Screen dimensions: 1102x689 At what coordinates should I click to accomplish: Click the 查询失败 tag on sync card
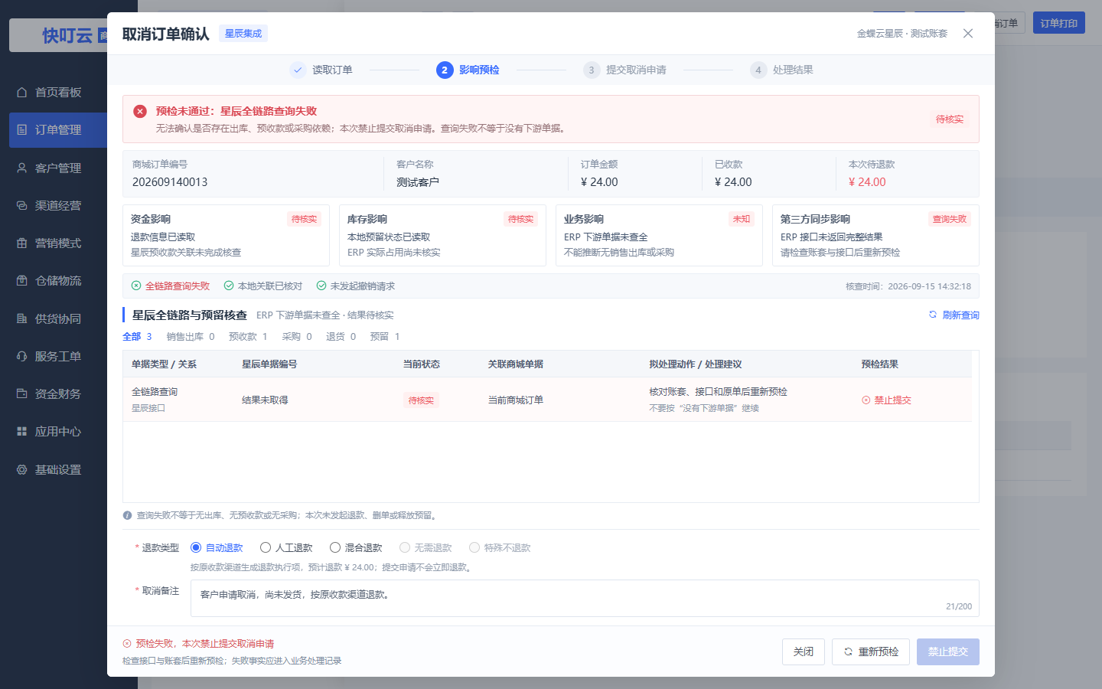tap(950, 219)
